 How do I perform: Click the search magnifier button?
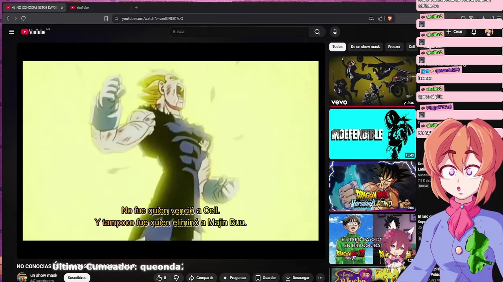click(317, 32)
